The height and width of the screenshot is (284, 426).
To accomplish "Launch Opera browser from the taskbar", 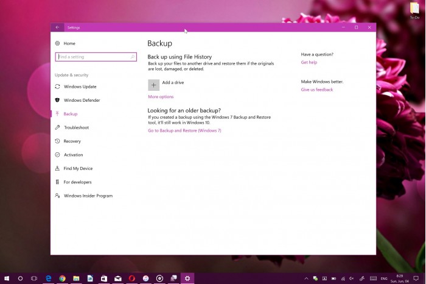I will point(132,279).
